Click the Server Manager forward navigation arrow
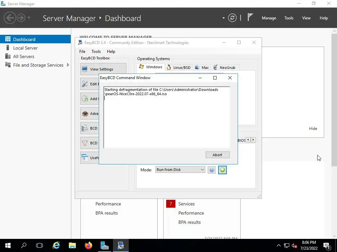 point(21,18)
